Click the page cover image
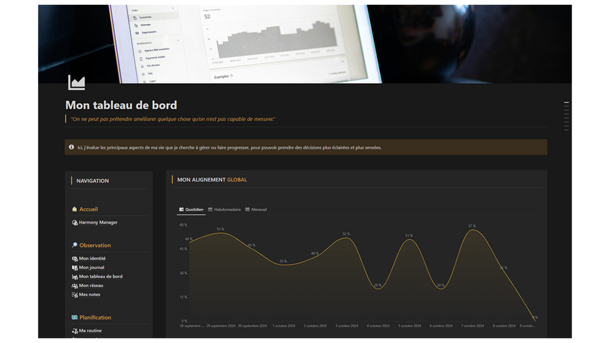 click(305, 44)
